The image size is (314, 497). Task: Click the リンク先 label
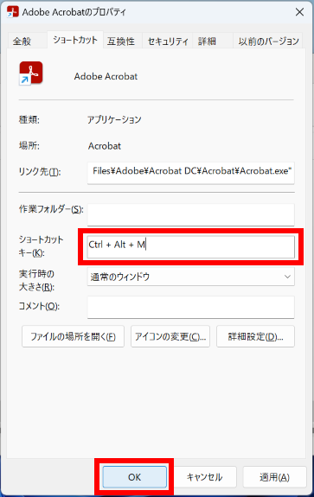40,172
